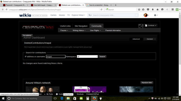The height and width of the screenshot is (101, 181).
Task: Open Windows Start menu
Action: click(x=3, y=98)
